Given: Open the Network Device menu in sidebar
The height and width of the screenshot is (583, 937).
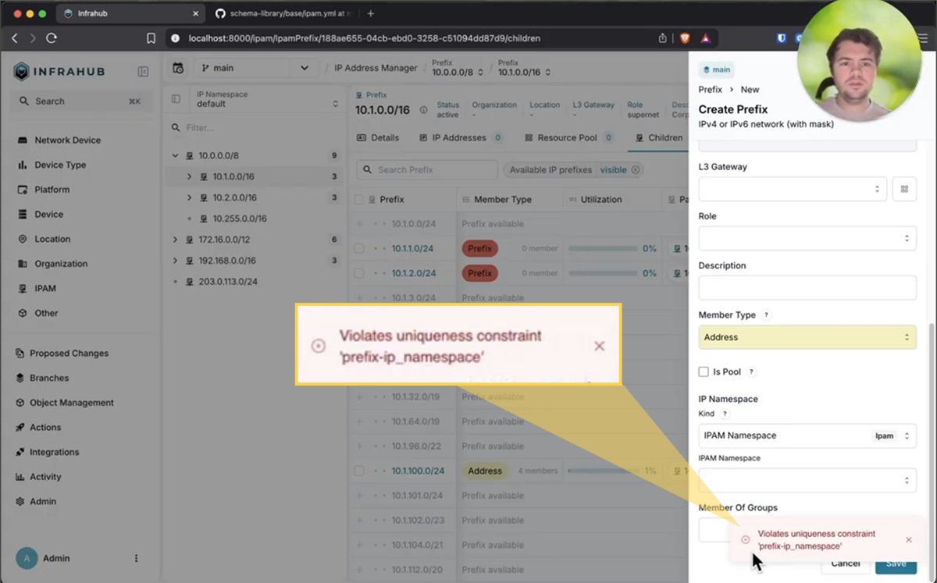Looking at the screenshot, I should tap(67, 140).
